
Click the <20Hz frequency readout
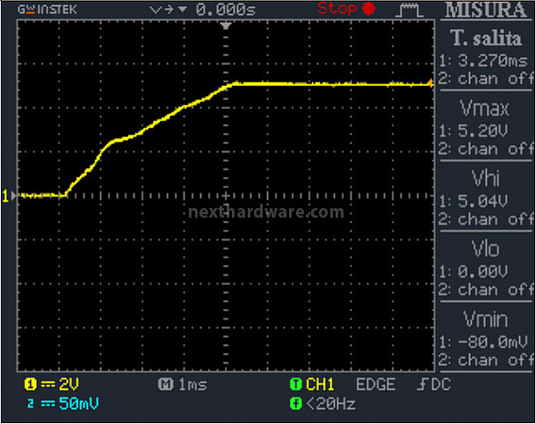[x=331, y=404]
